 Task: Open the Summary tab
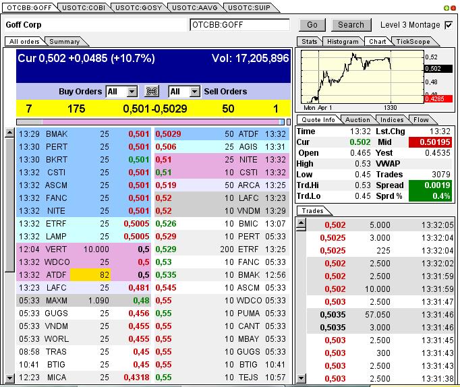pos(65,42)
